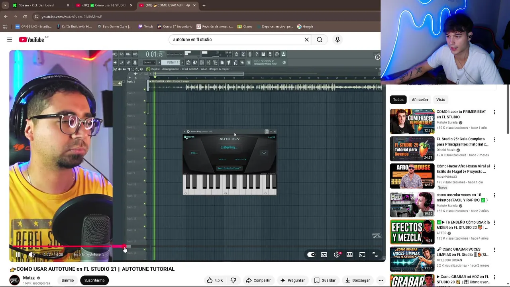Open options for como mezclar voces video
This screenshot has width=510, height=287.
pos(494,195)
